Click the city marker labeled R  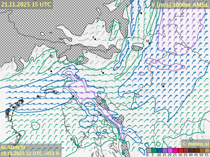coord(101,115)
